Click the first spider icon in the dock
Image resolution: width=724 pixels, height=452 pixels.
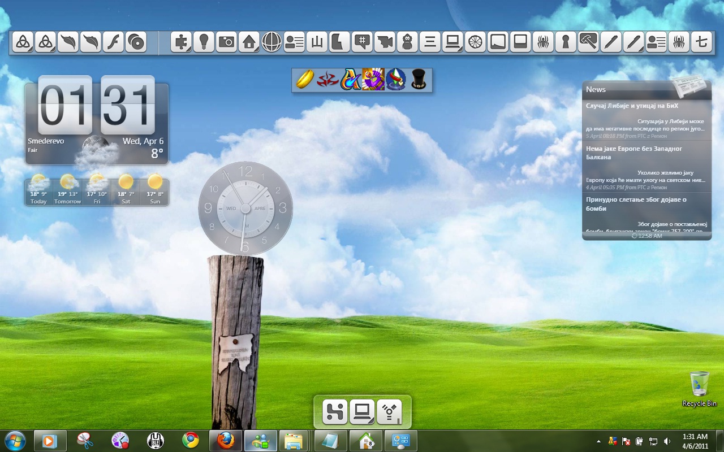coord(543,42)
